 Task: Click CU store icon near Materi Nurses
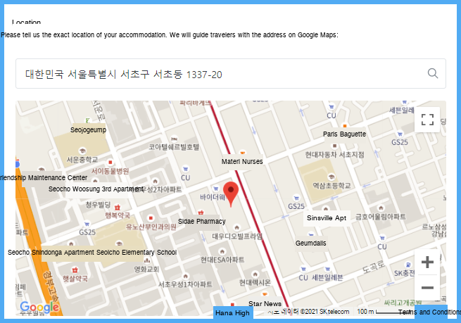point(186,169)
